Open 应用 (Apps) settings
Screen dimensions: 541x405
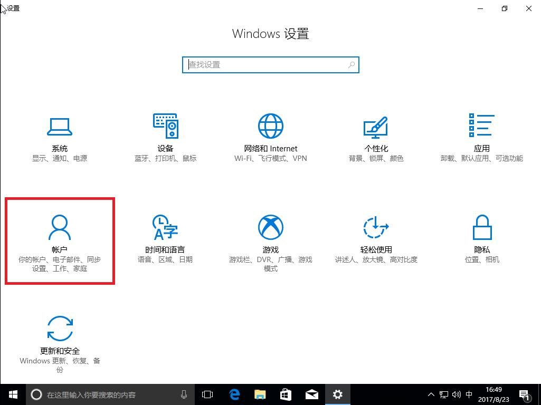click(x=482, y=137)
